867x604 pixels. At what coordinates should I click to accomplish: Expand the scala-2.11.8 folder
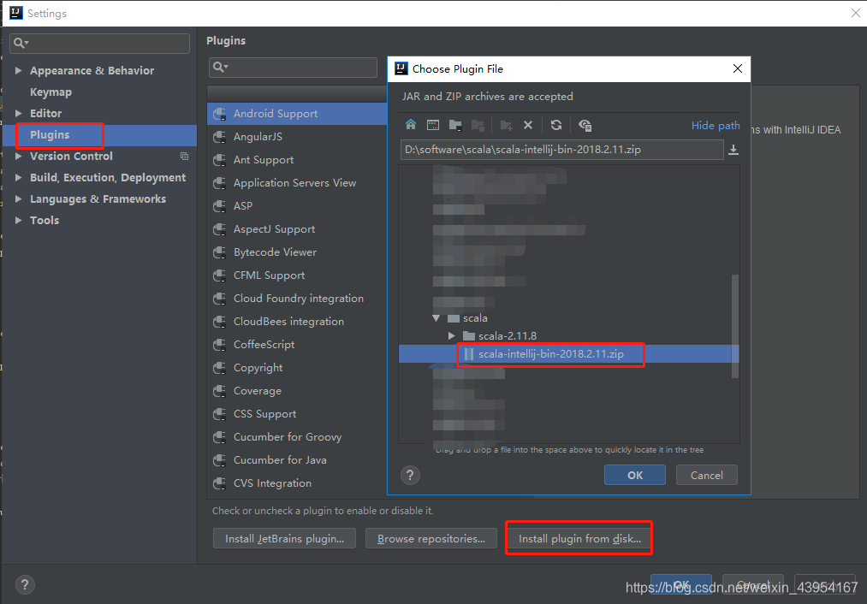[452, 336]
